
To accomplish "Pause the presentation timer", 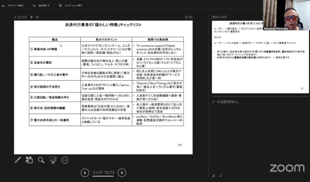I will pos(31,17).
